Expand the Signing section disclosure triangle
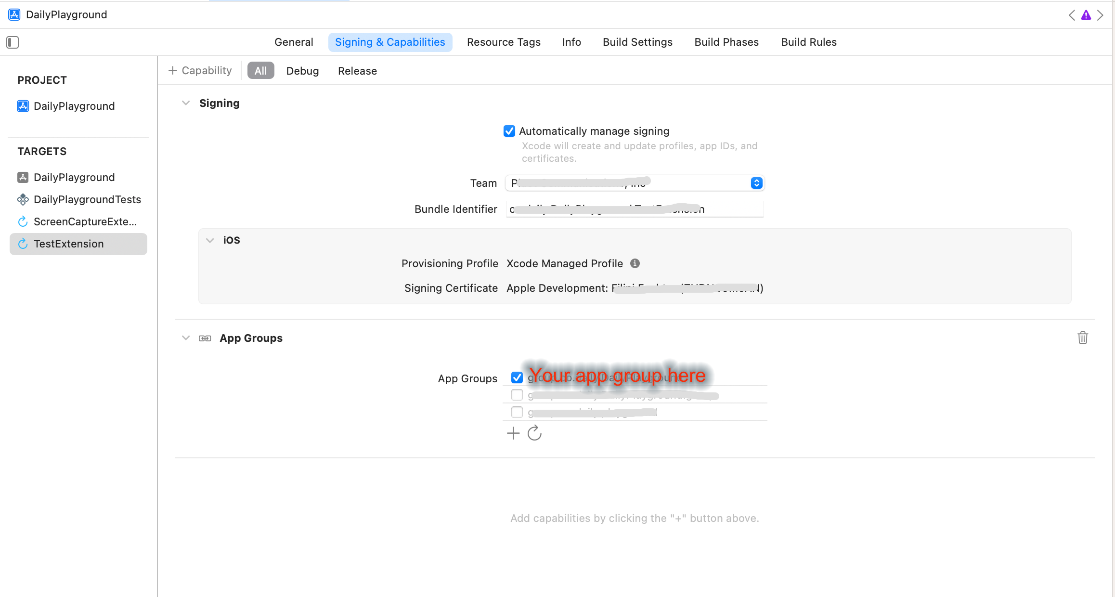The image size is (1115, 597). click(x=185, y=103)
